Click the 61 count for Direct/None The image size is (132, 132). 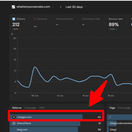point(100,123)
